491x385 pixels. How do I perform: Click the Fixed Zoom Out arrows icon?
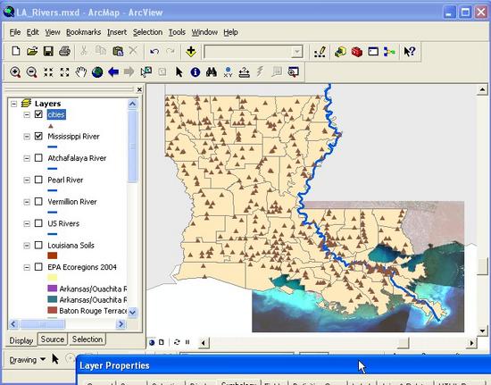coord(64,72)
